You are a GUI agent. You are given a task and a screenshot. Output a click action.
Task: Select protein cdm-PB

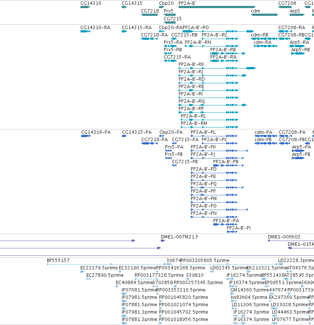(x=263, y=140)
